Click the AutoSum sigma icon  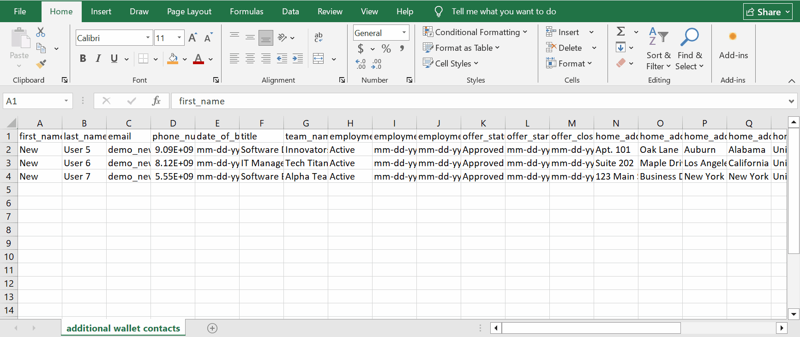coord(621,31)
